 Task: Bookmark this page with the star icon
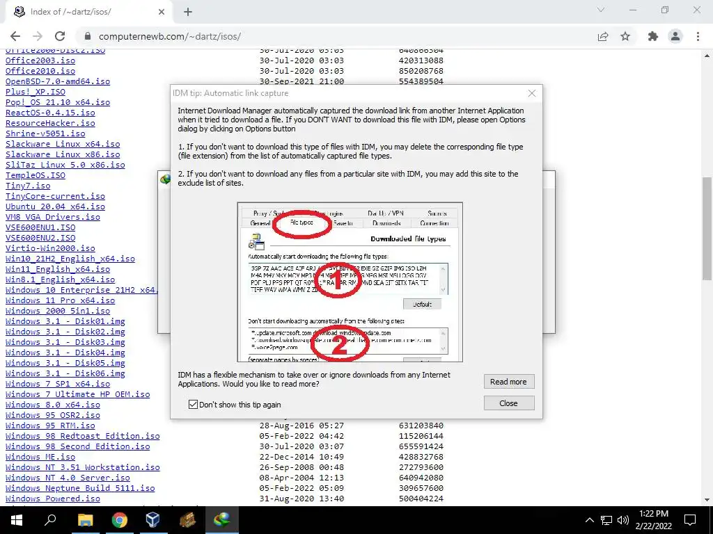[x=625, y=36]
